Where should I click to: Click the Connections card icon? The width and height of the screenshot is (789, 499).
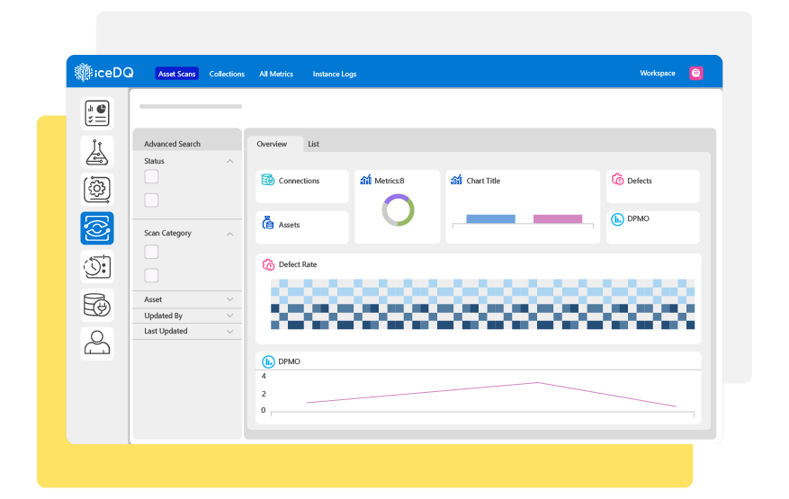268,180
